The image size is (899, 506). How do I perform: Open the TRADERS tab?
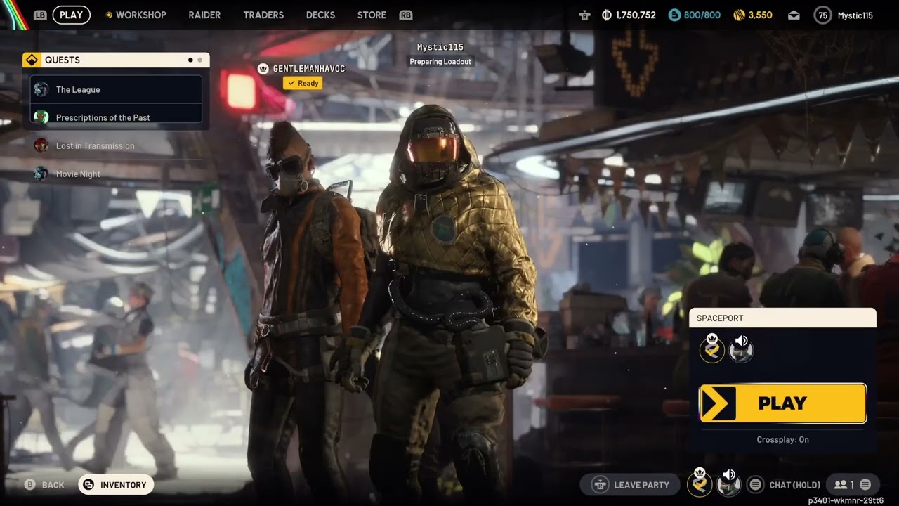[263, 15]
